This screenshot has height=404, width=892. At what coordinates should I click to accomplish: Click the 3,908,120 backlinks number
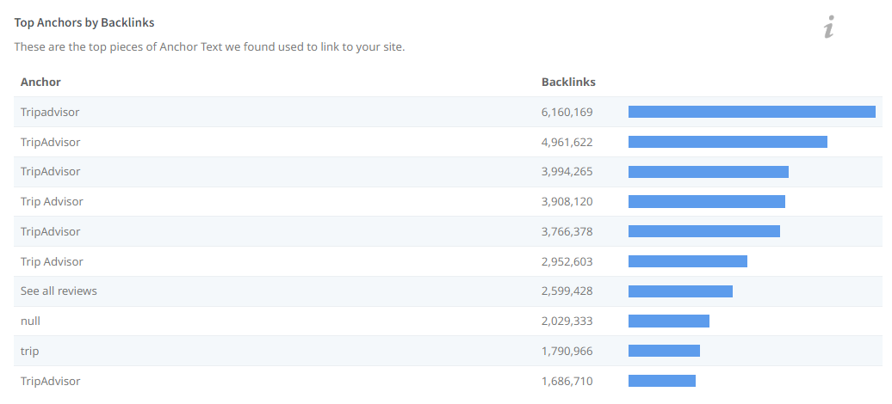(567, 201)
